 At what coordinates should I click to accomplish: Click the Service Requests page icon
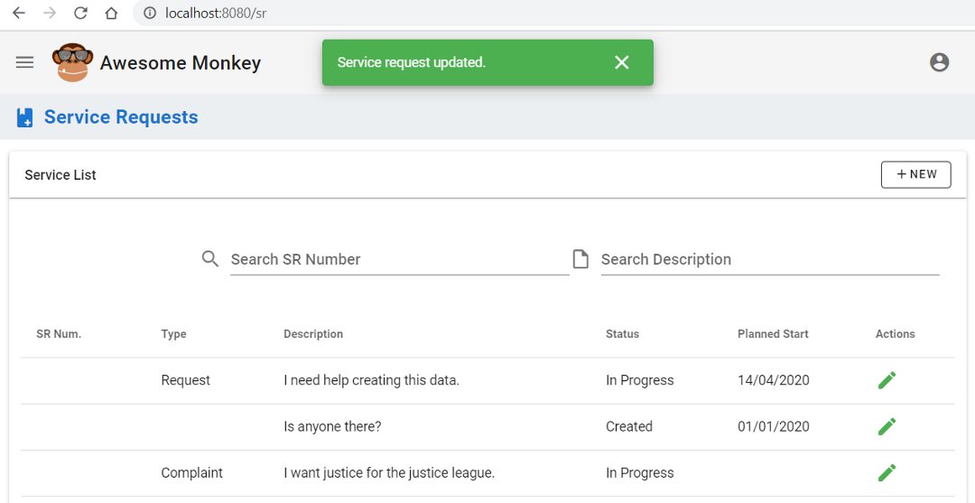[x=25, y=117]
